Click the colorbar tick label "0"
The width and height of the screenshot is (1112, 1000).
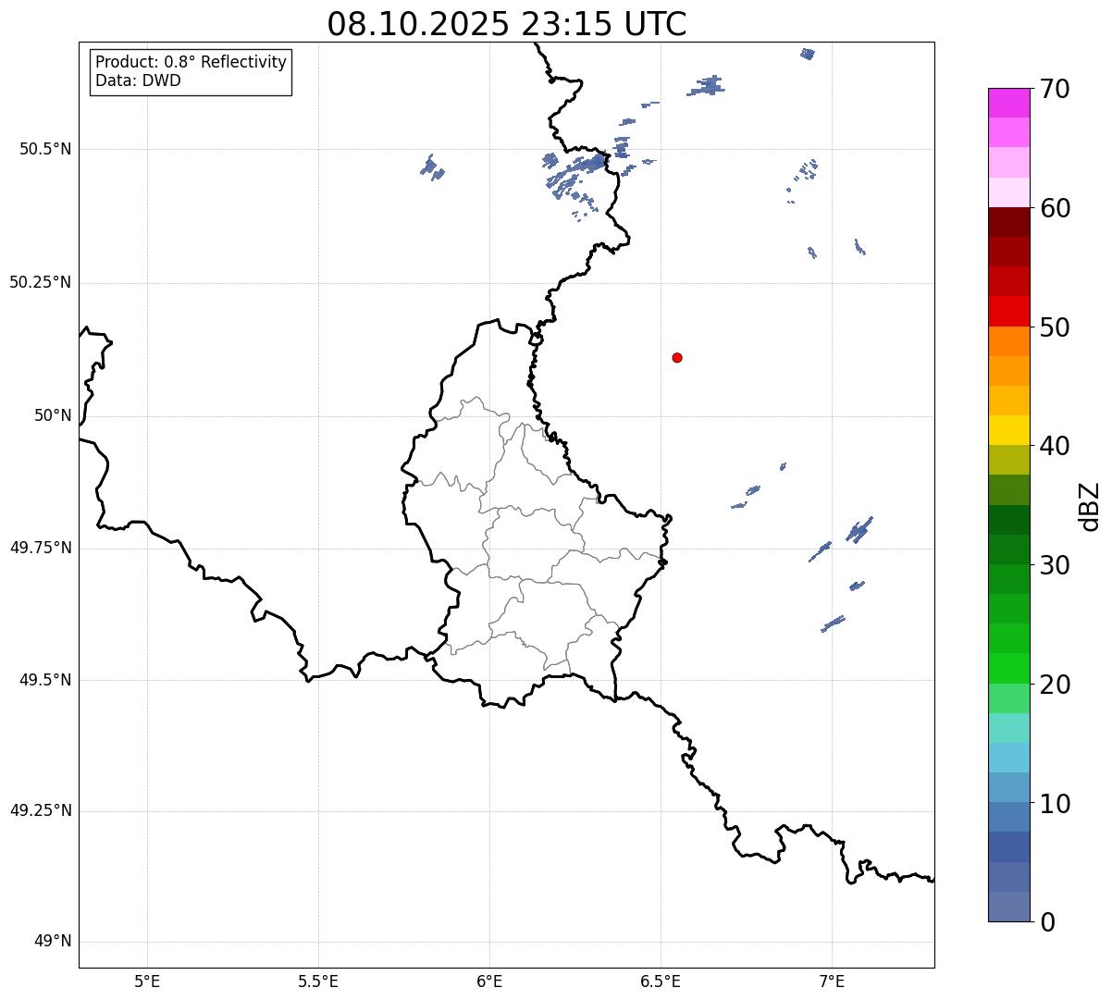pos(1048,922)
